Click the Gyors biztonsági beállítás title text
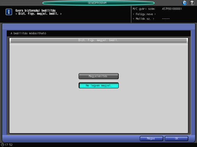Screen dimensions: 197x147 point(35,11)
